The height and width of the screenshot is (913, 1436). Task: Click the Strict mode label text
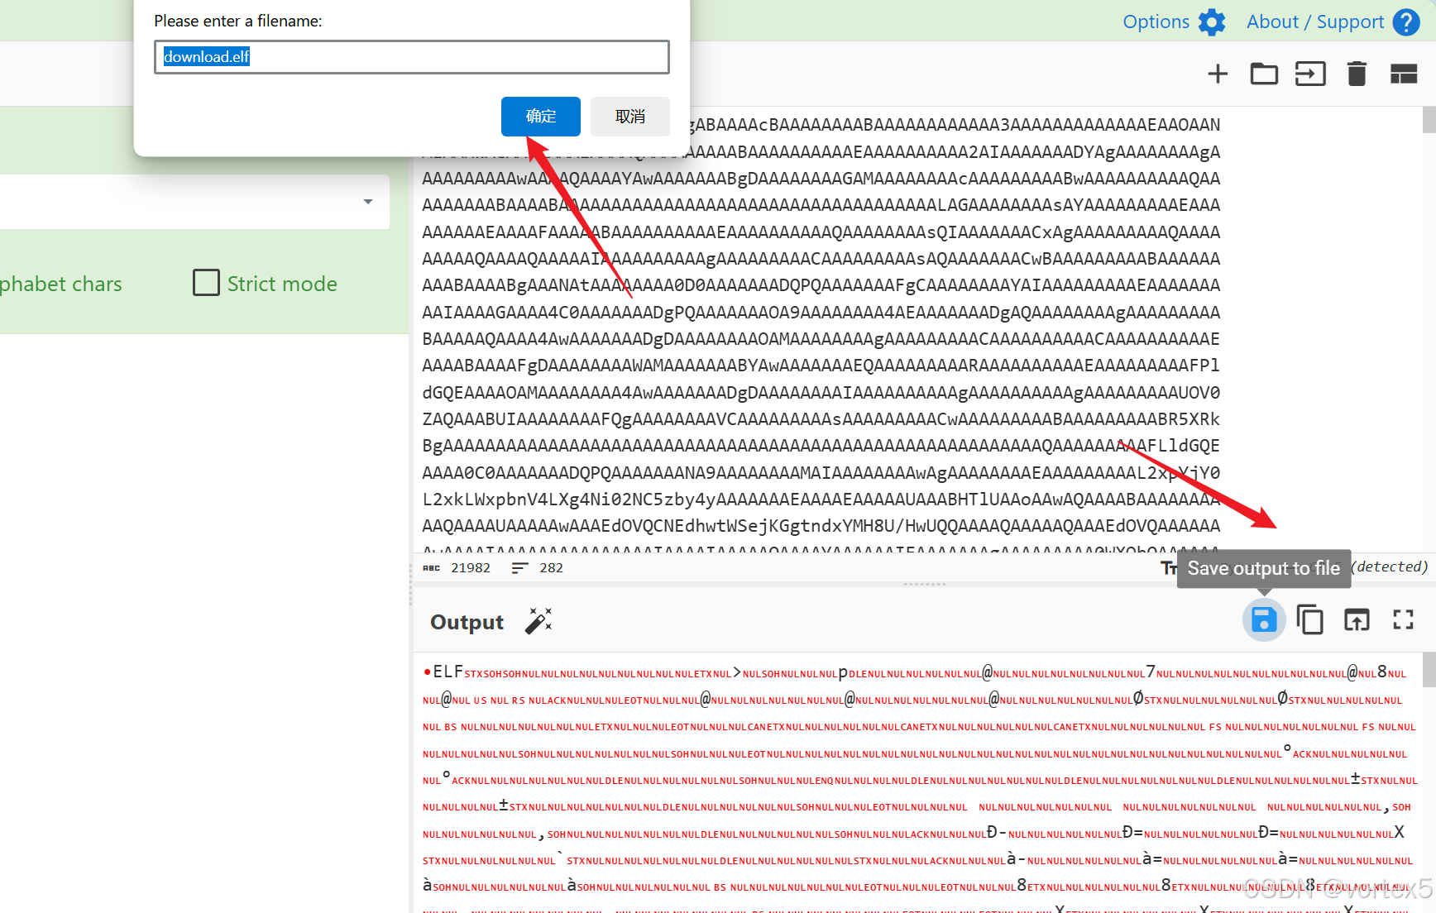pyautogui.click(x=282, y=284)
